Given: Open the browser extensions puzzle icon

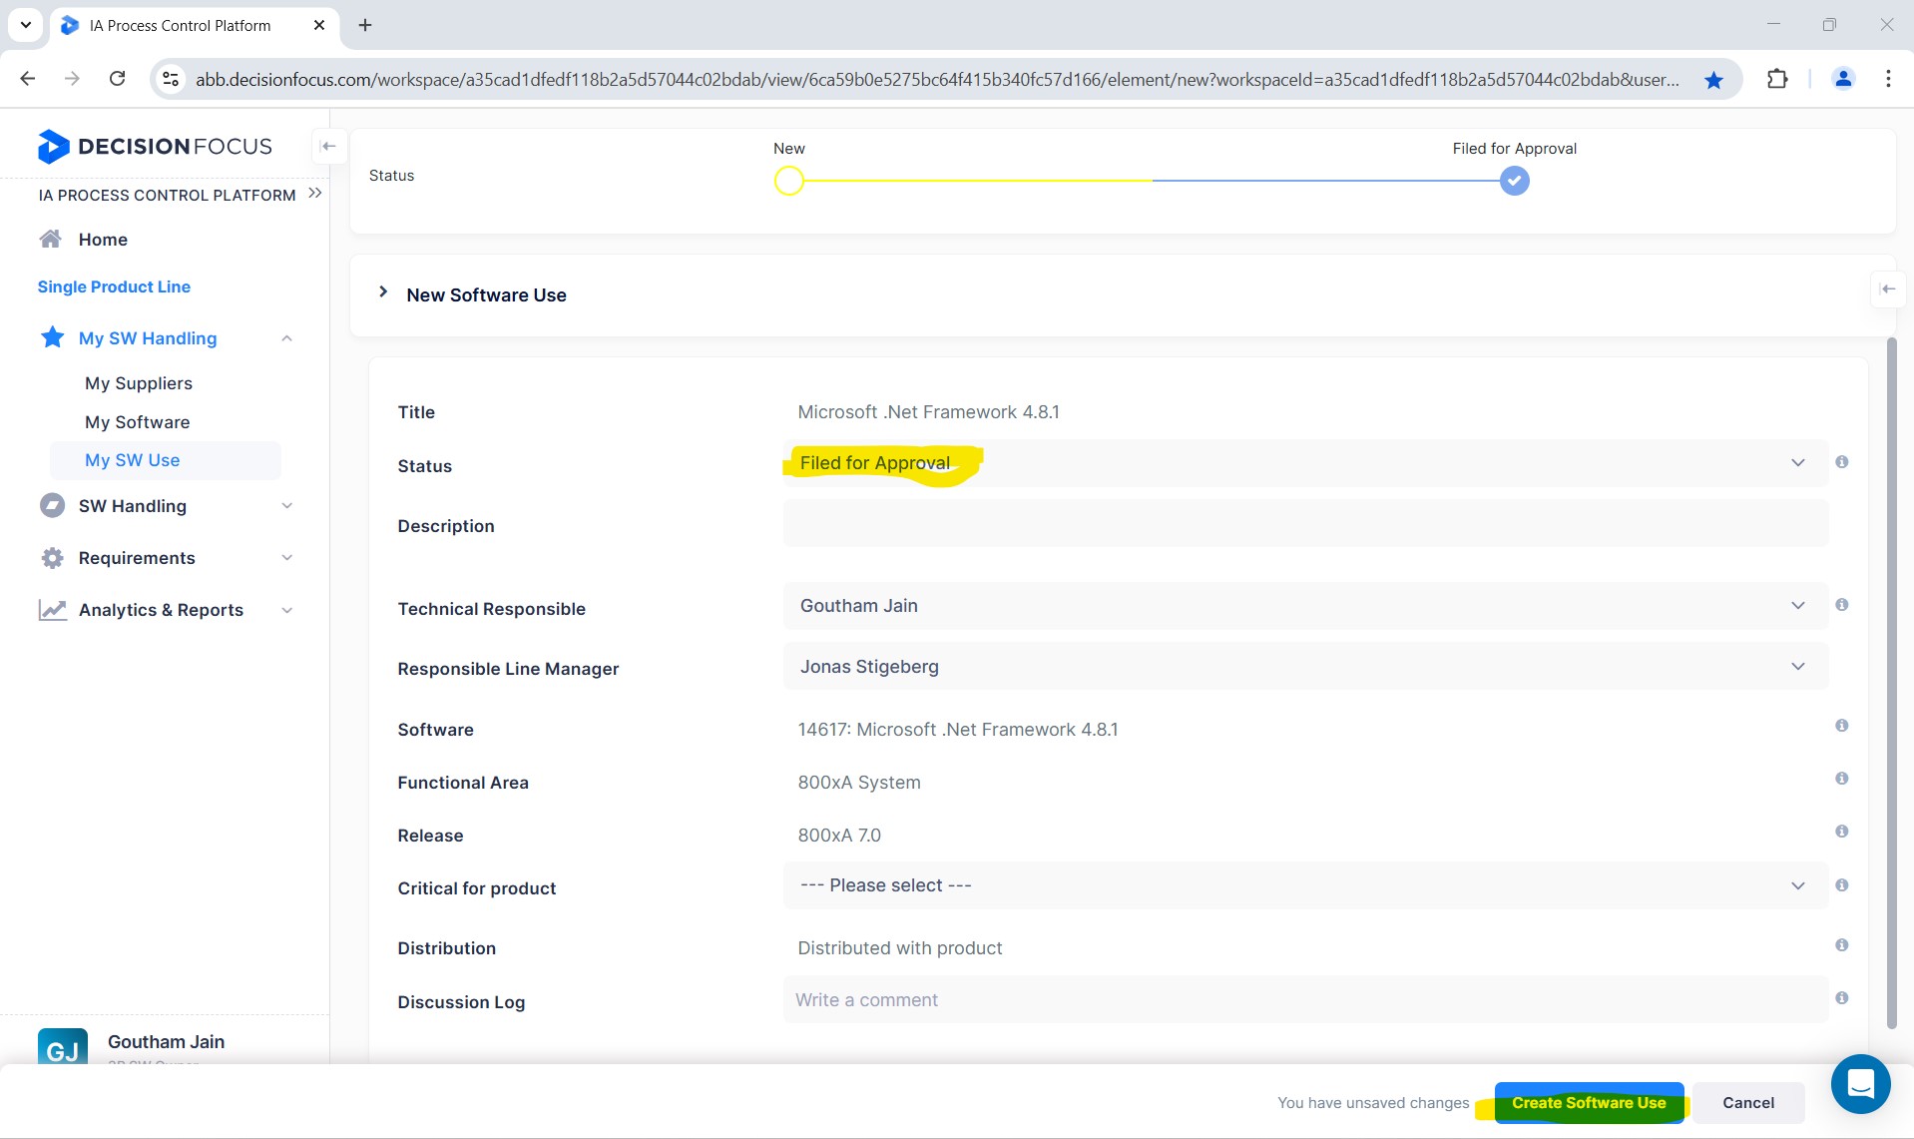Looking at the screenshot, I should click(1776, 79).
